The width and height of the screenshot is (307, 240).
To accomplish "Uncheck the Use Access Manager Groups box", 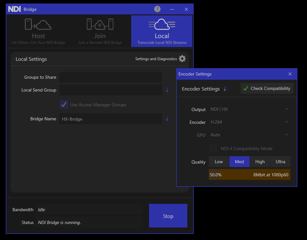I will (64, 104).
